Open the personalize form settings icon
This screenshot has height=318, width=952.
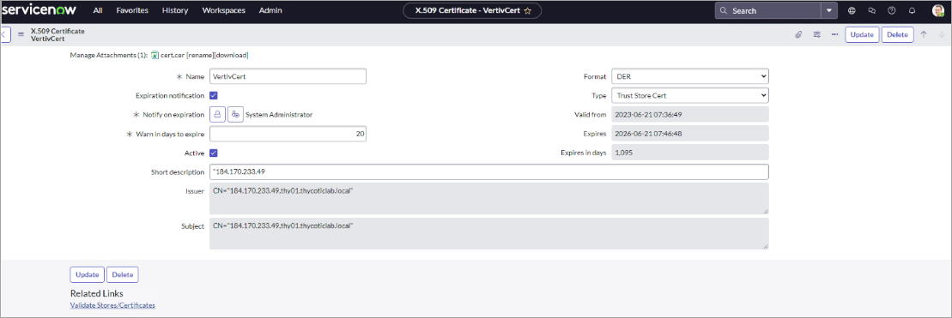pyautogui.click(x=816, y=34)
